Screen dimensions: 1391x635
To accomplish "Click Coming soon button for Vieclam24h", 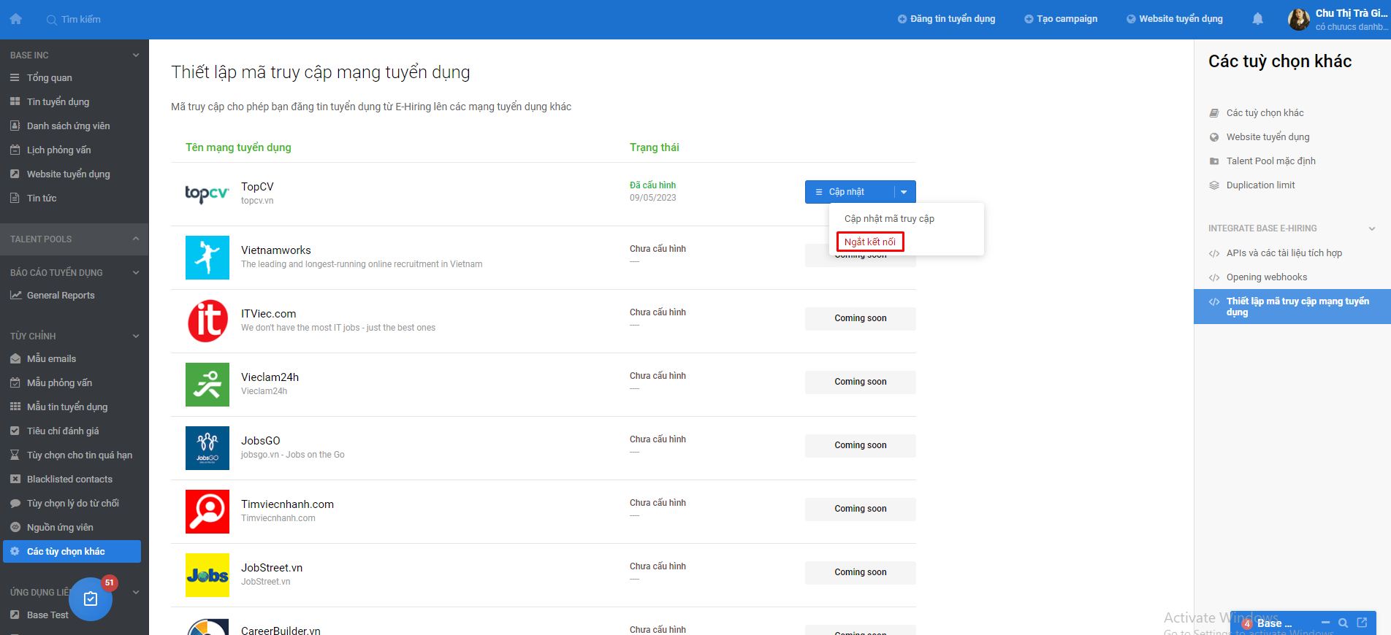I will point(861,382).
